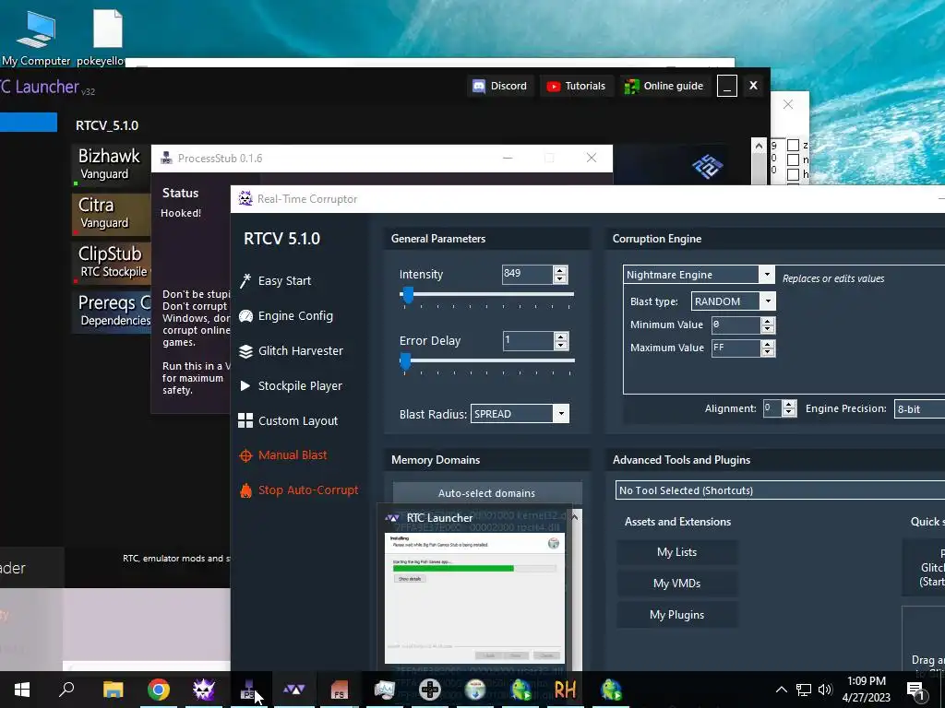
Task: Click Error Delay value field
Action: pos(527,340)
